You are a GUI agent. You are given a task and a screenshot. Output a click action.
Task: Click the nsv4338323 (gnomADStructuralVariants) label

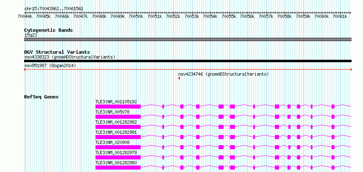click(x=70, y=57)
